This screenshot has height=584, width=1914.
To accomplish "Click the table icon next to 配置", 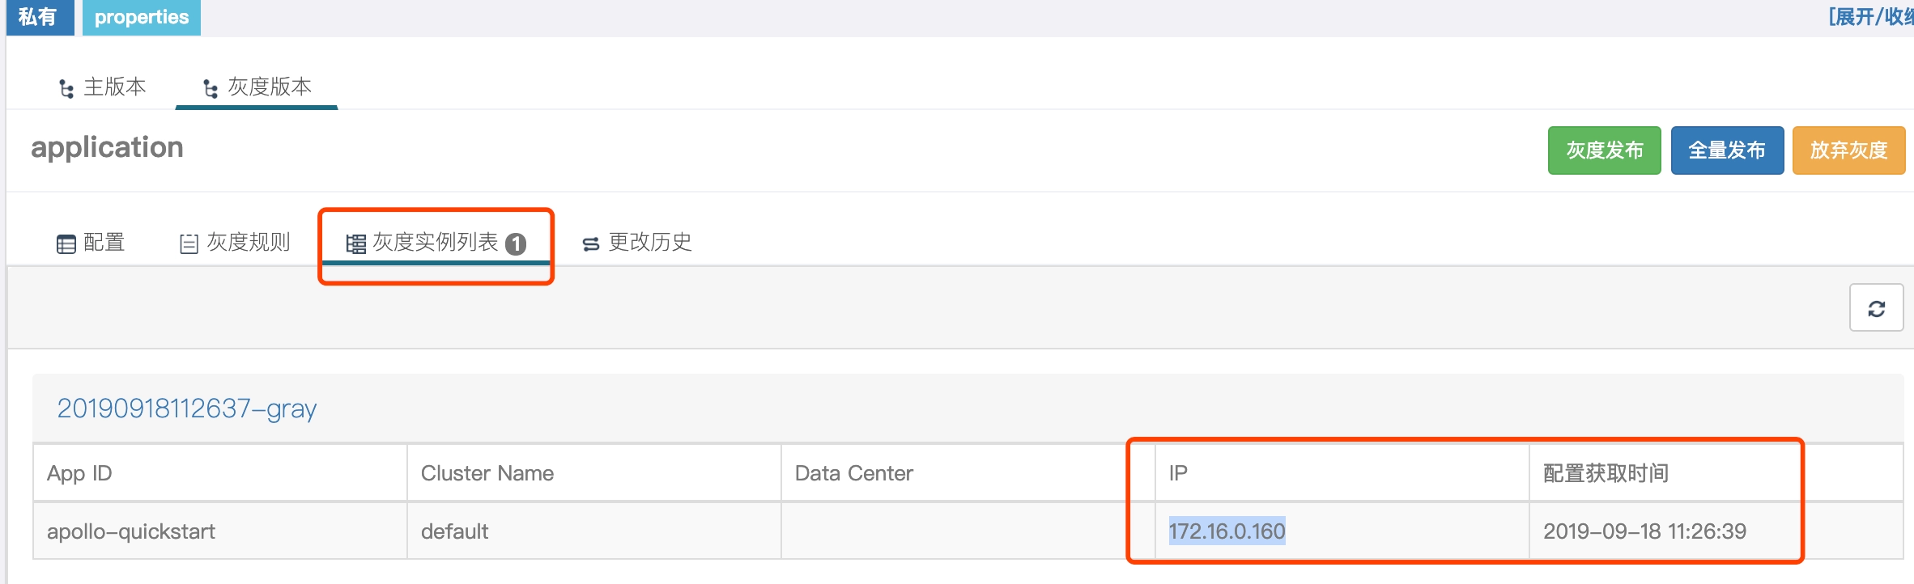I will coord(66,243).
